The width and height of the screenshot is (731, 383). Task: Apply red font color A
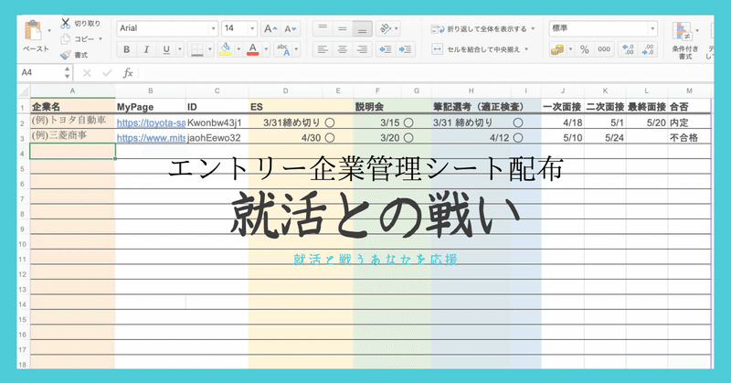click(x=253, y=49)
